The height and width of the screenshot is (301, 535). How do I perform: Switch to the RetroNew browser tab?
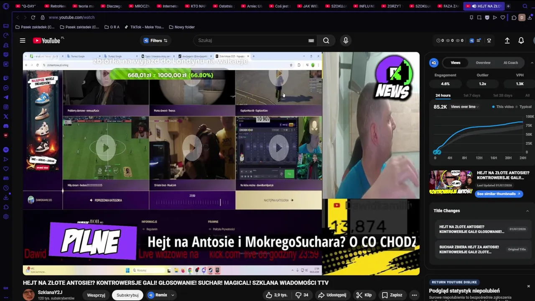click(55, 6)
